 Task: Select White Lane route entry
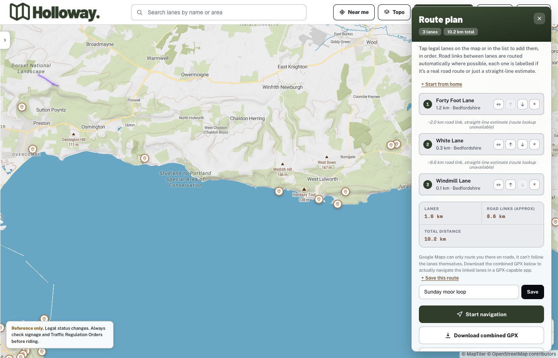481,144
